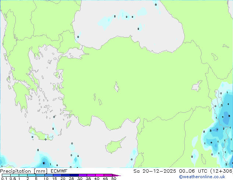Image resolution: width=233 pixels, height=180 pixels.
Task: Click the '50' legend label
Action: point(114,179)
